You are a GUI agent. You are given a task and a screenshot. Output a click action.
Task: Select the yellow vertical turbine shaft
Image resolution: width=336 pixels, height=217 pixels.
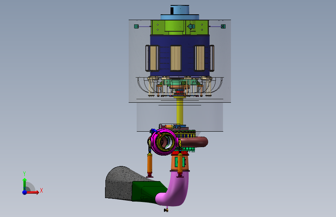(x=179, y=111)
